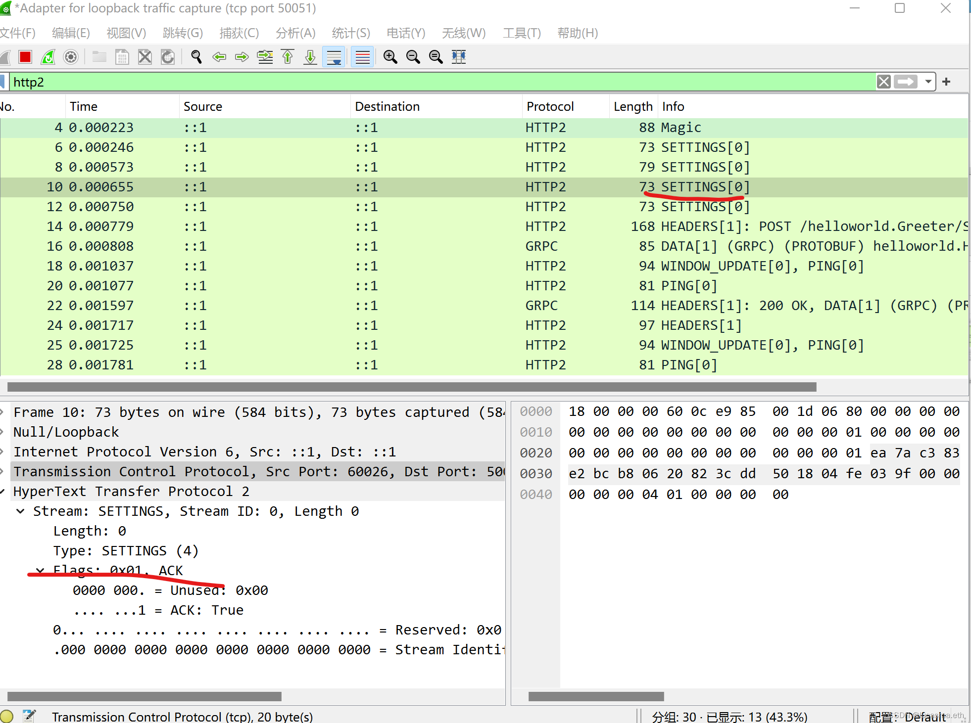Screen dimensions: 971x723
Task: Click bookmark icon left of filter
Action: (2, 82)
